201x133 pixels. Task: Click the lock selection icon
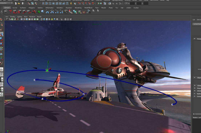coord(71,3)
